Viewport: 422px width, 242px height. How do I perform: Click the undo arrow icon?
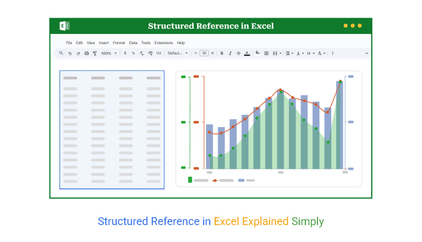70,53
